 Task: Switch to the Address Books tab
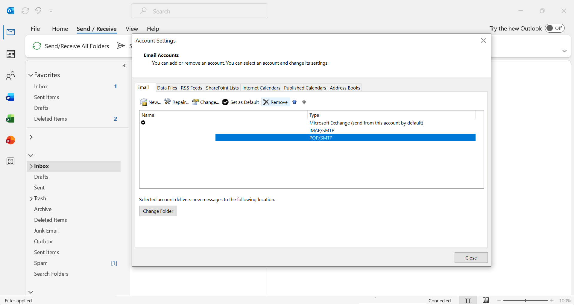click(345, 88)
